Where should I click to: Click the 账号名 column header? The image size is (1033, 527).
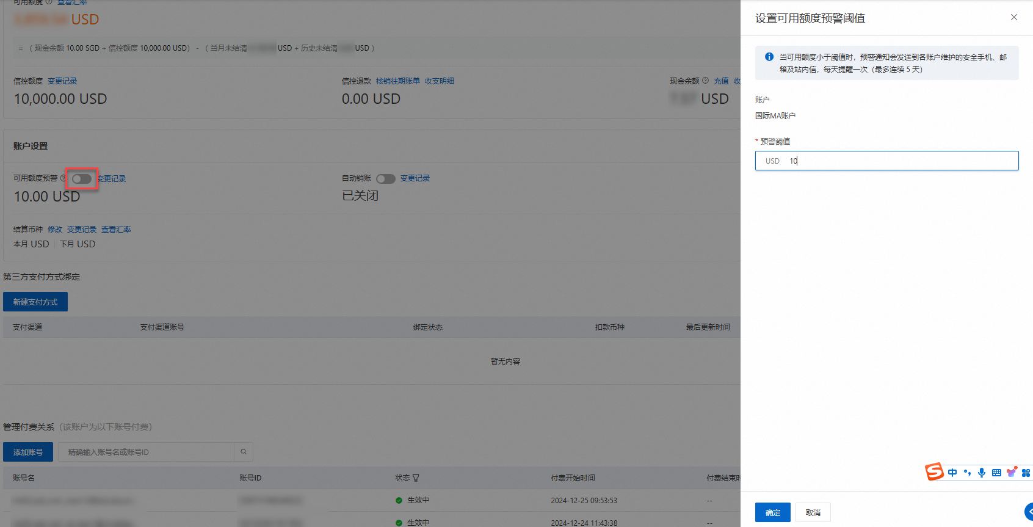(24, 478)
